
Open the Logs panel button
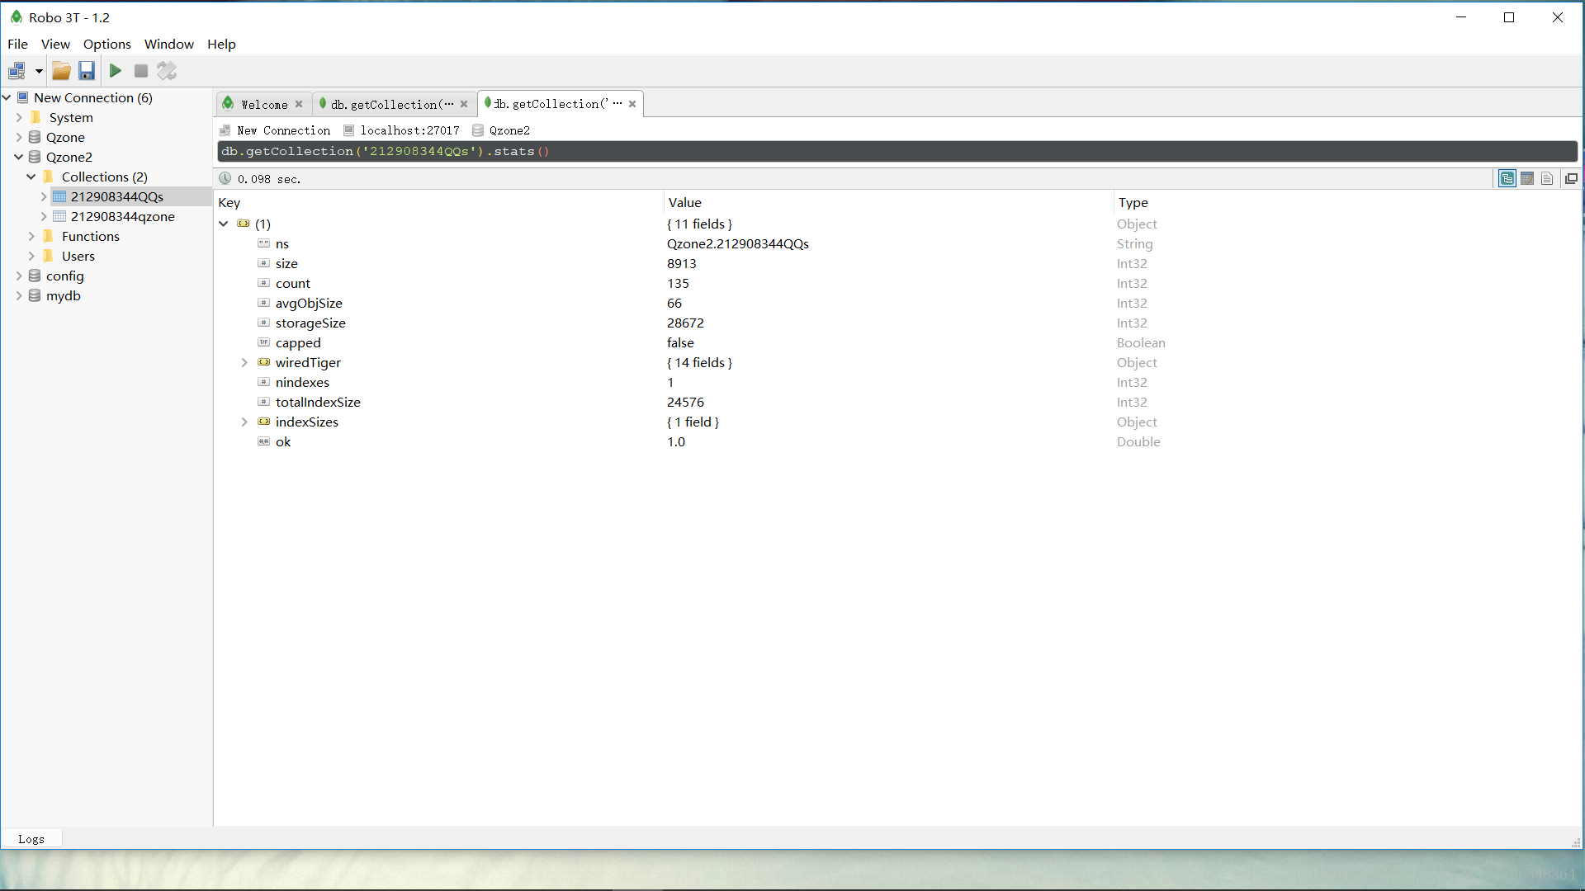tap(31, 839)
